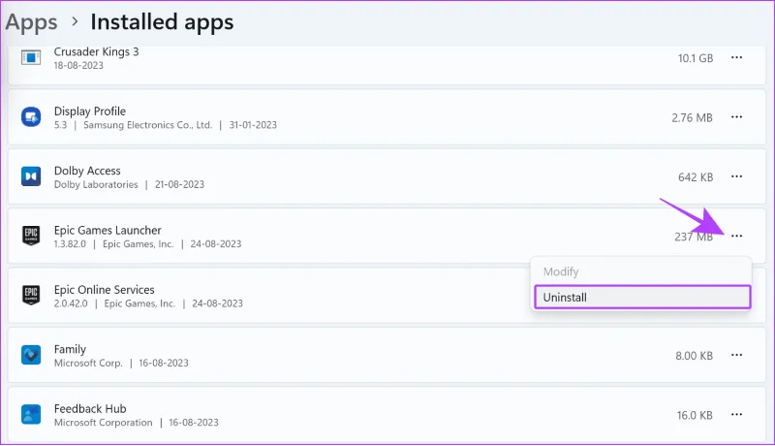Click the 10.1 GB size value
The width and height of the screenshot is (775, 446).
point(695,58)
